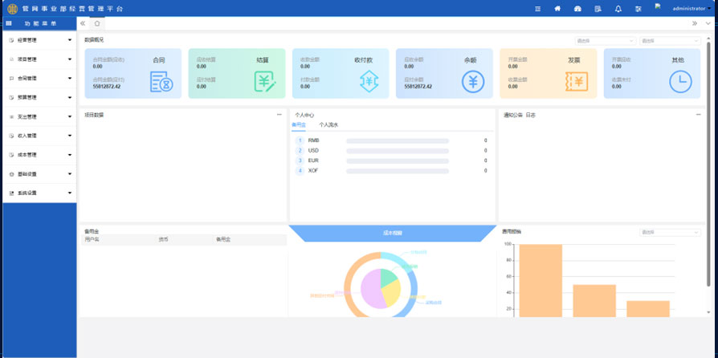Click the home tab icon in tab bar
Image resolution: width=718 pixels, height=358 pixels.
97,23
